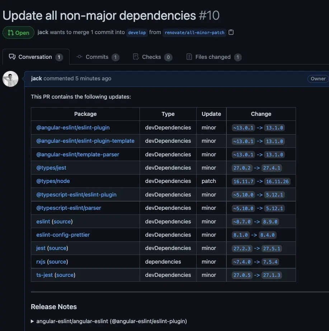This screenshot has width=329, height=331.
Task: Switch to the Commits tab
Action: coord(98,57)
